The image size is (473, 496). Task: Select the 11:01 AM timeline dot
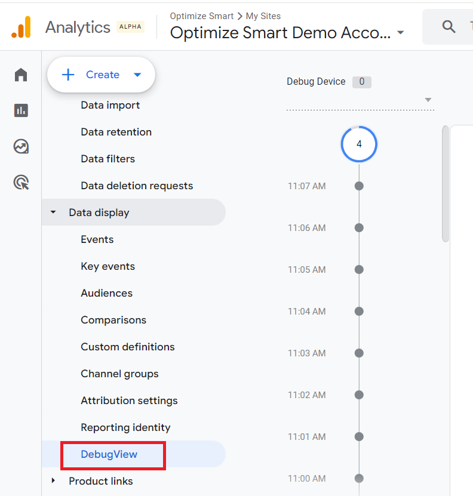tap(359, 436)
